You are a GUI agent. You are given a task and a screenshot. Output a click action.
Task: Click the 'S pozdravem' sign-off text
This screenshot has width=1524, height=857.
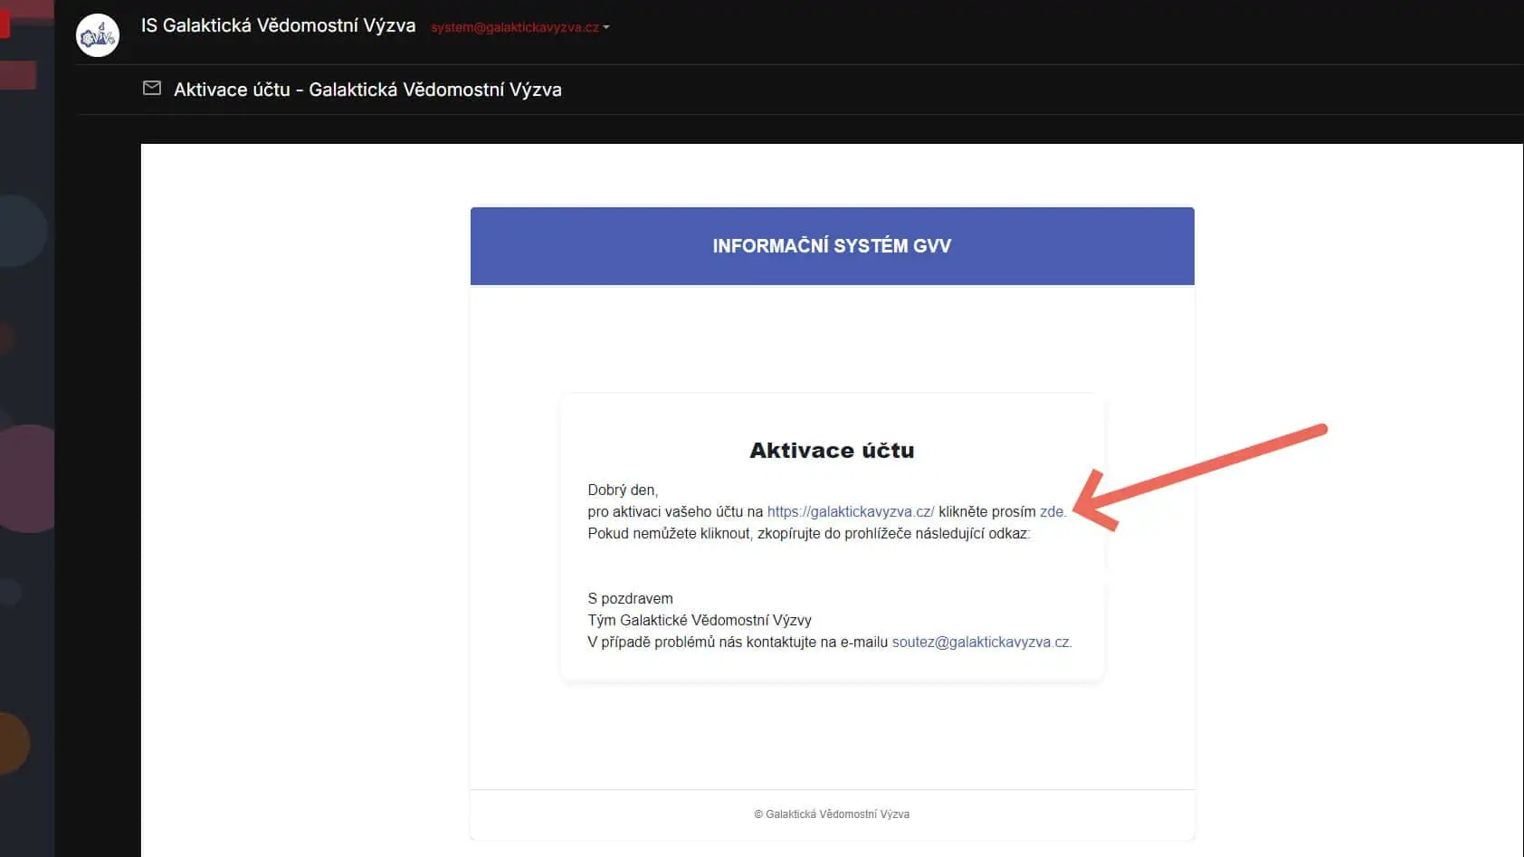[630, 599]
